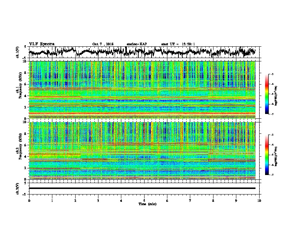Click the "0" tick on the time axis
The width and height of the screenshot is (292, 225).
tap(29, 201)
